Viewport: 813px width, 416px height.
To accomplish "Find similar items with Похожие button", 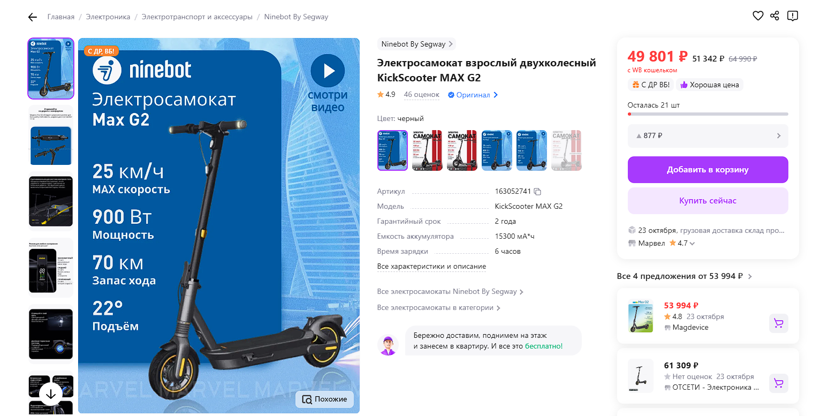I will pos(324,399).
